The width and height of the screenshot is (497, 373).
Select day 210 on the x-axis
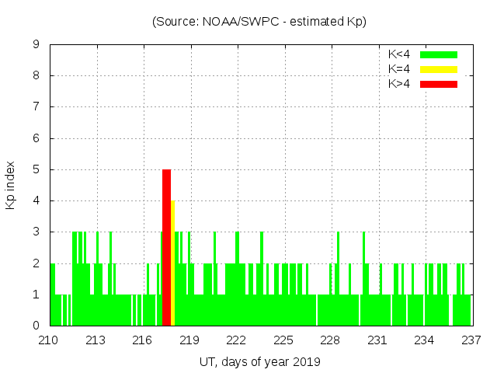point(49,340)
